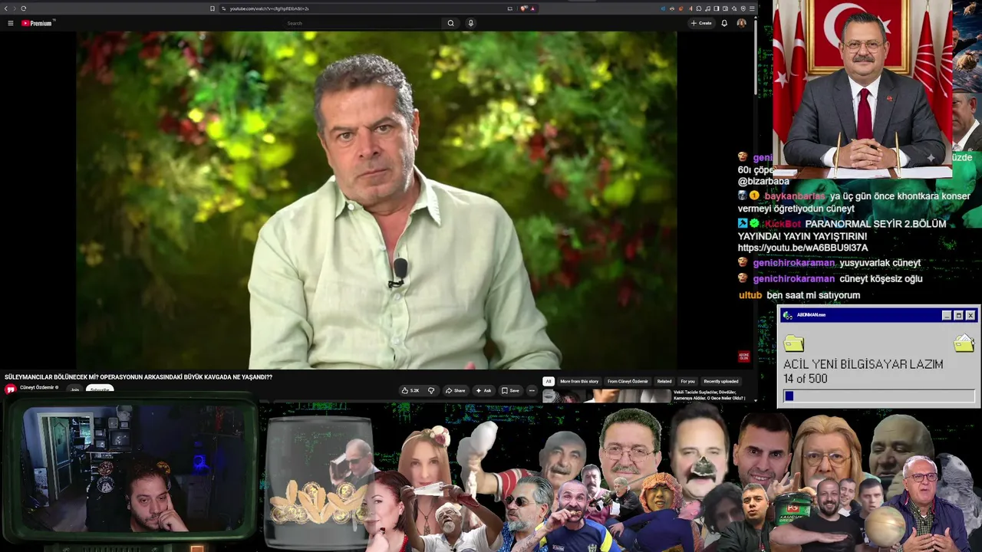Open more actions ellipsis menu
Viewport: 982px width, 552px height.
pos(532,390)
